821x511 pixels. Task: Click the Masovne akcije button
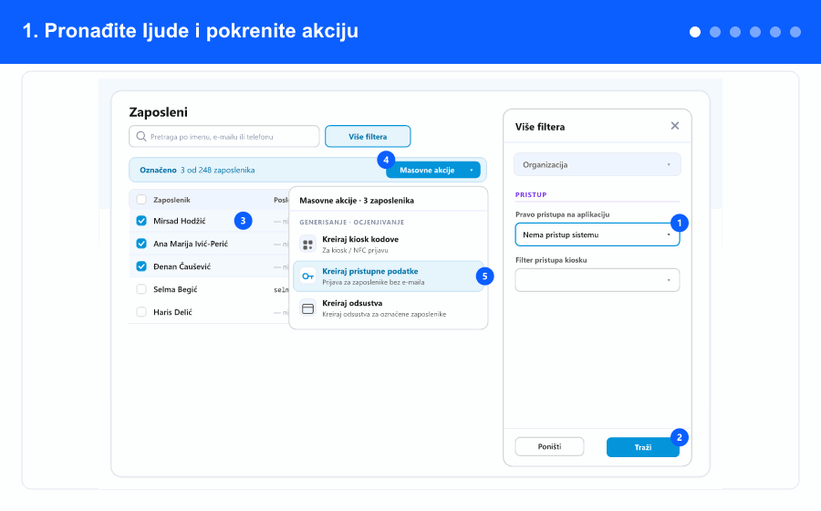[x=433, y=170]
